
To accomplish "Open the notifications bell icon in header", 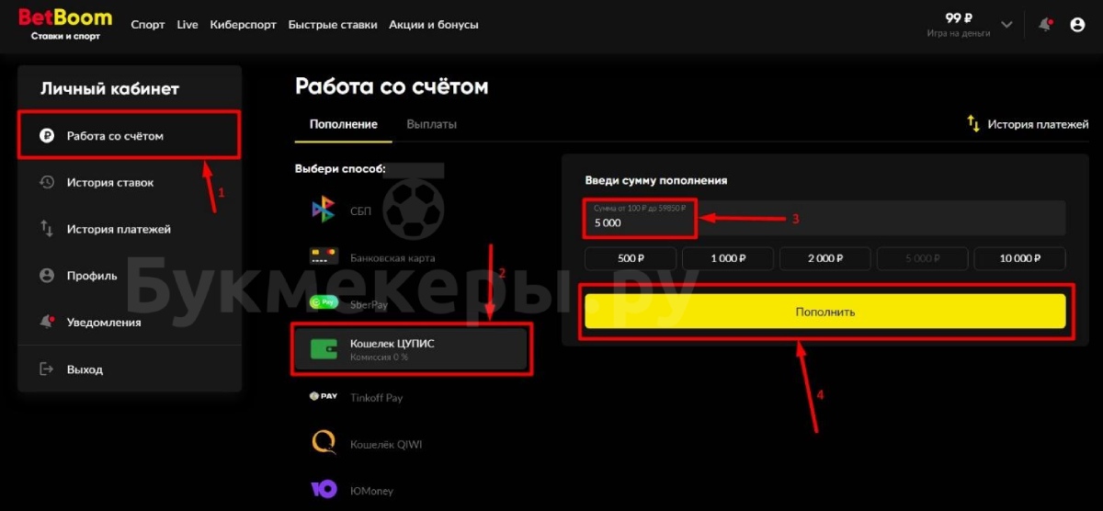I will point(1046,25).
